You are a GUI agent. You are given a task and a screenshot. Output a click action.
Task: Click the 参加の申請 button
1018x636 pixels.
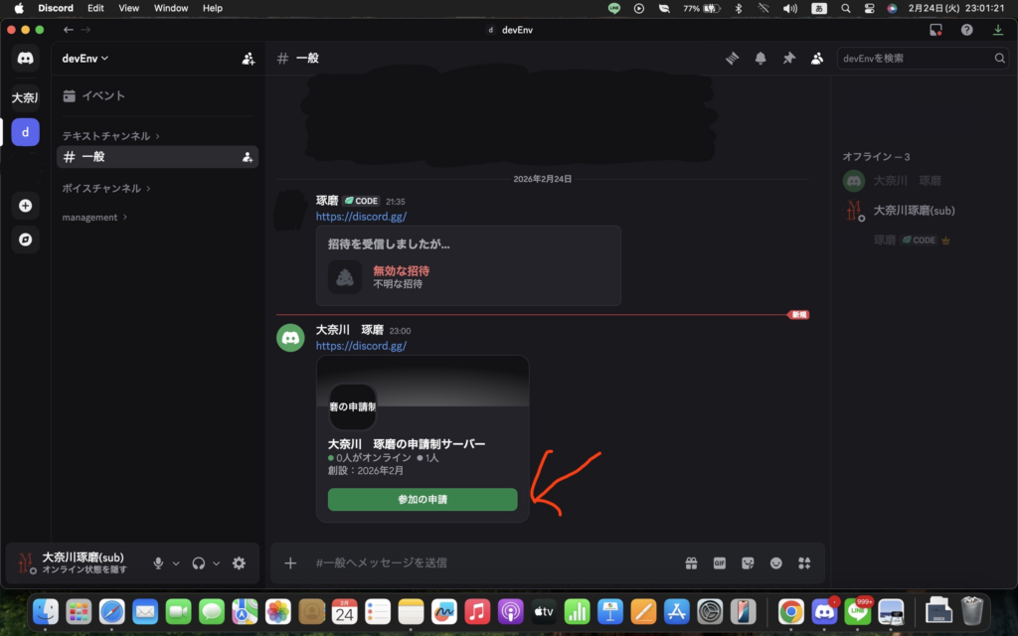pyautogui.click(x=423, y=500)
